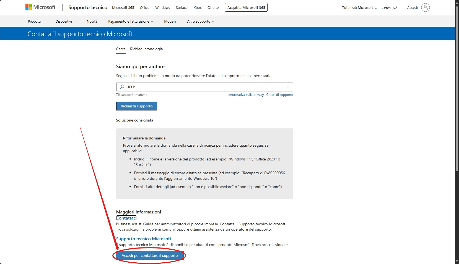Switch to Richiedi cronologia tab
The height and width of the screenshot is (264, 459).
146,49
